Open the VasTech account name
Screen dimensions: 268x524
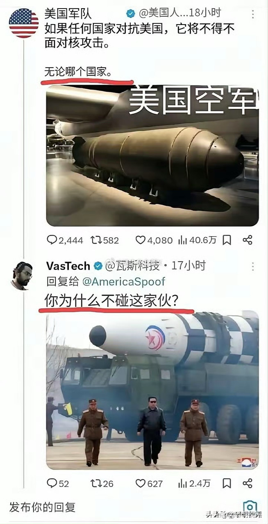pos(68,266)
